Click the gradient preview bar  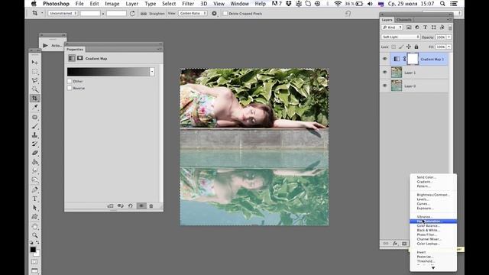108,72
